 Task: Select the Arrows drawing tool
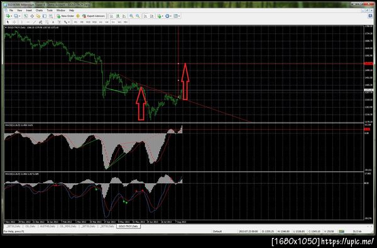point(65,22)
